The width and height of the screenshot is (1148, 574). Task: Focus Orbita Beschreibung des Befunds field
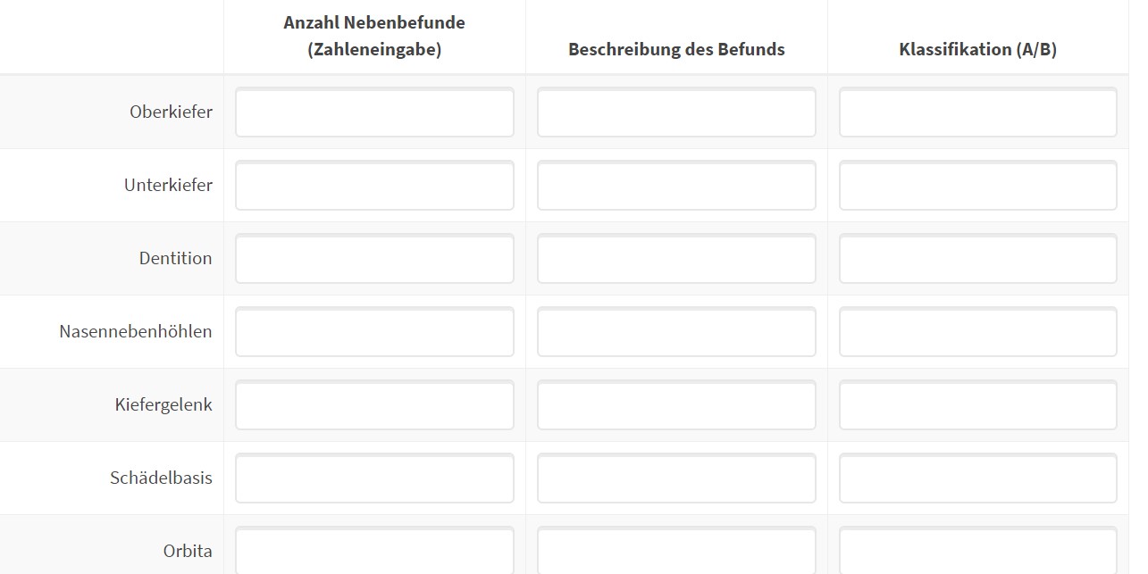676,551
